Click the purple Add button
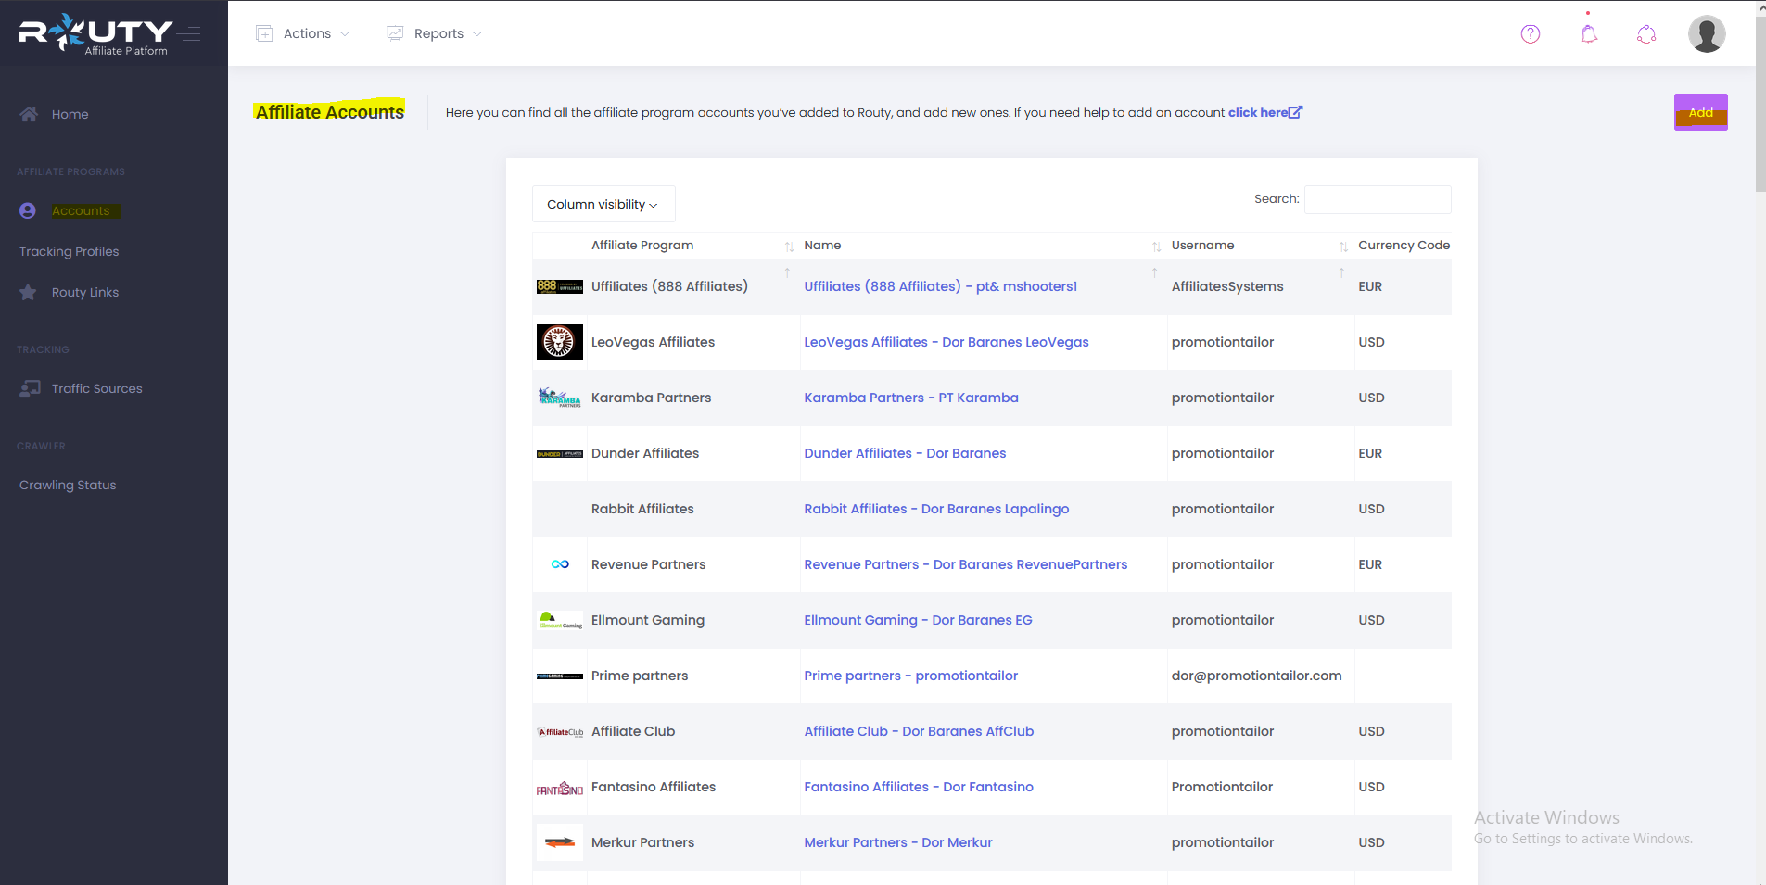Screen dimensions: 1766x885 coord(1700,112)
